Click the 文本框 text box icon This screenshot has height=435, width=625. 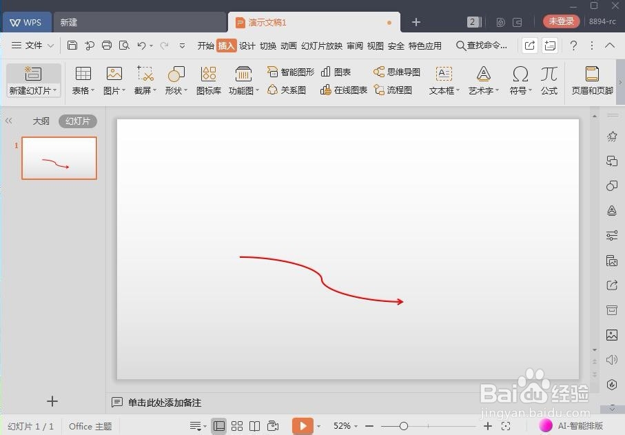[444, 74]
